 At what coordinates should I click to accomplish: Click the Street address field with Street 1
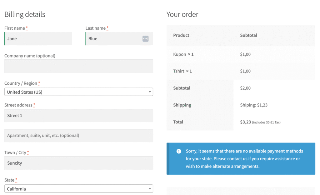tap(78, 116)
